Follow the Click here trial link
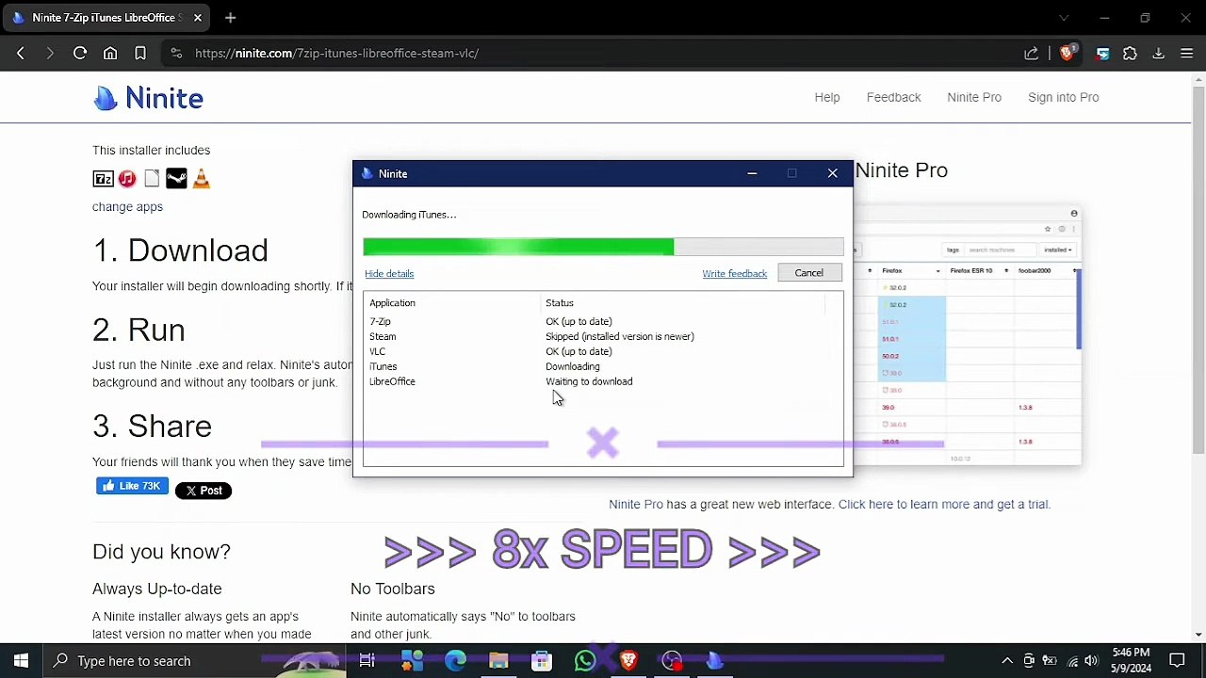Image resolution: width=1206 pixels, height=678 pixels. (x=944, y=504)
